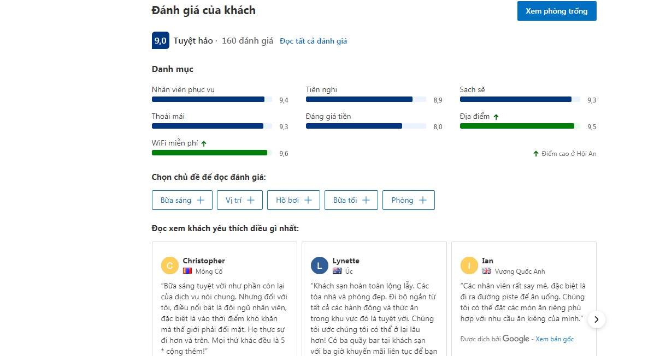Click Lynette's blue avatar circle

(320, 266)
